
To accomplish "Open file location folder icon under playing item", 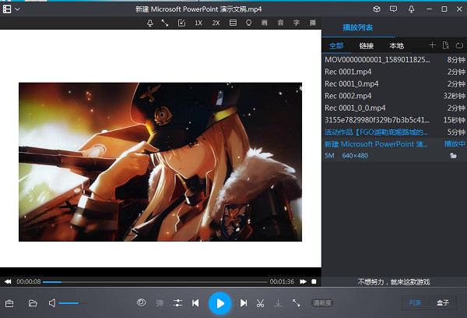I will 453,155.
